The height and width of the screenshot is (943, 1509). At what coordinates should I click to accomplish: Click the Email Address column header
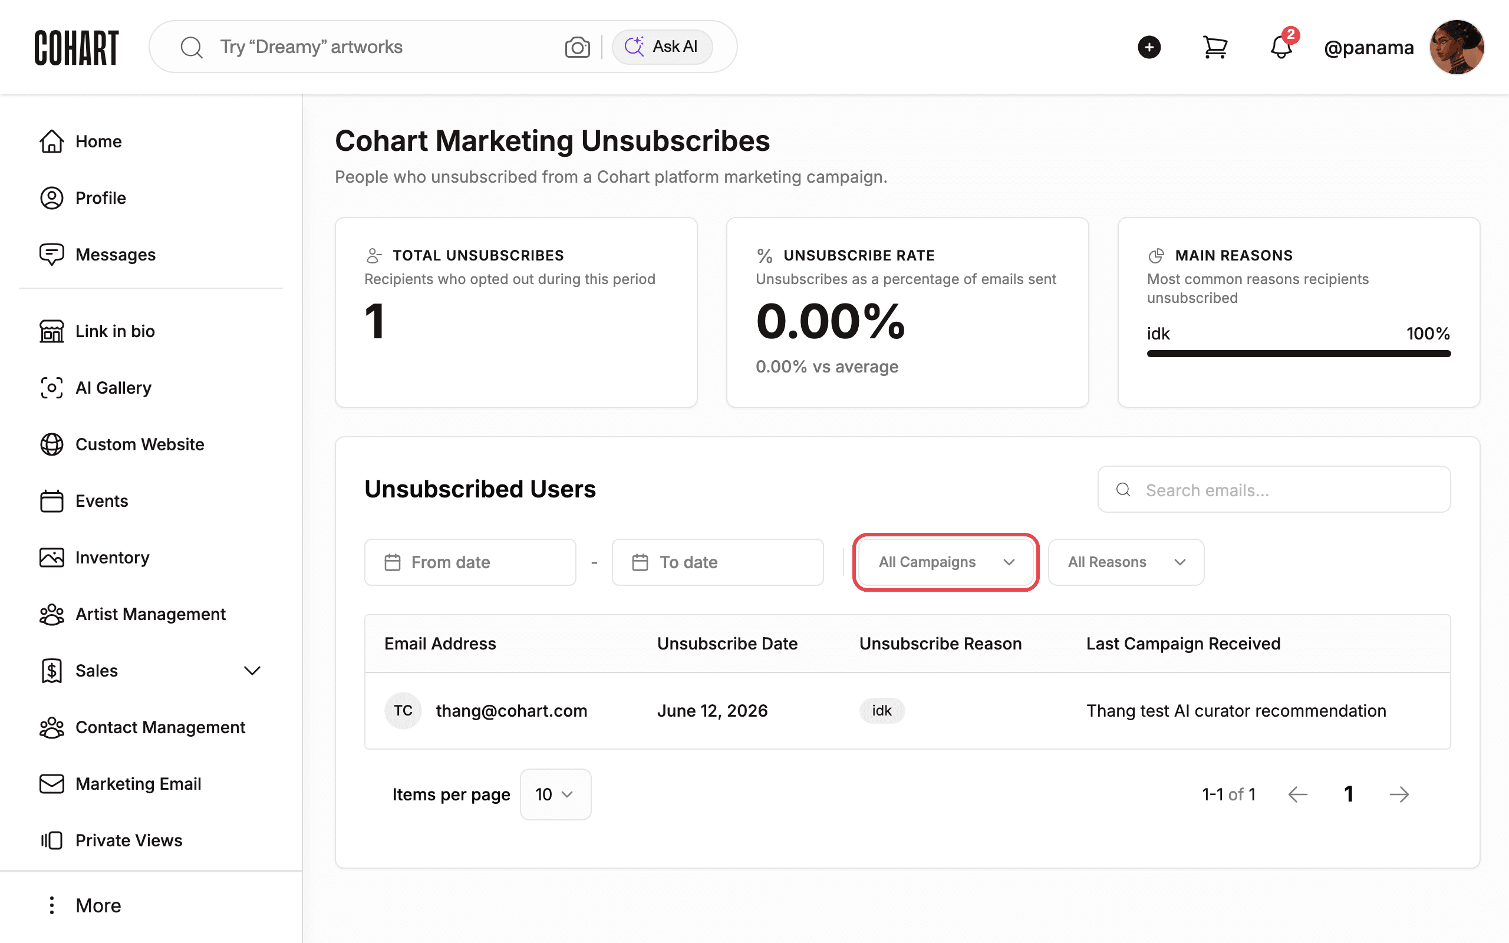click(x=440, y=644)
